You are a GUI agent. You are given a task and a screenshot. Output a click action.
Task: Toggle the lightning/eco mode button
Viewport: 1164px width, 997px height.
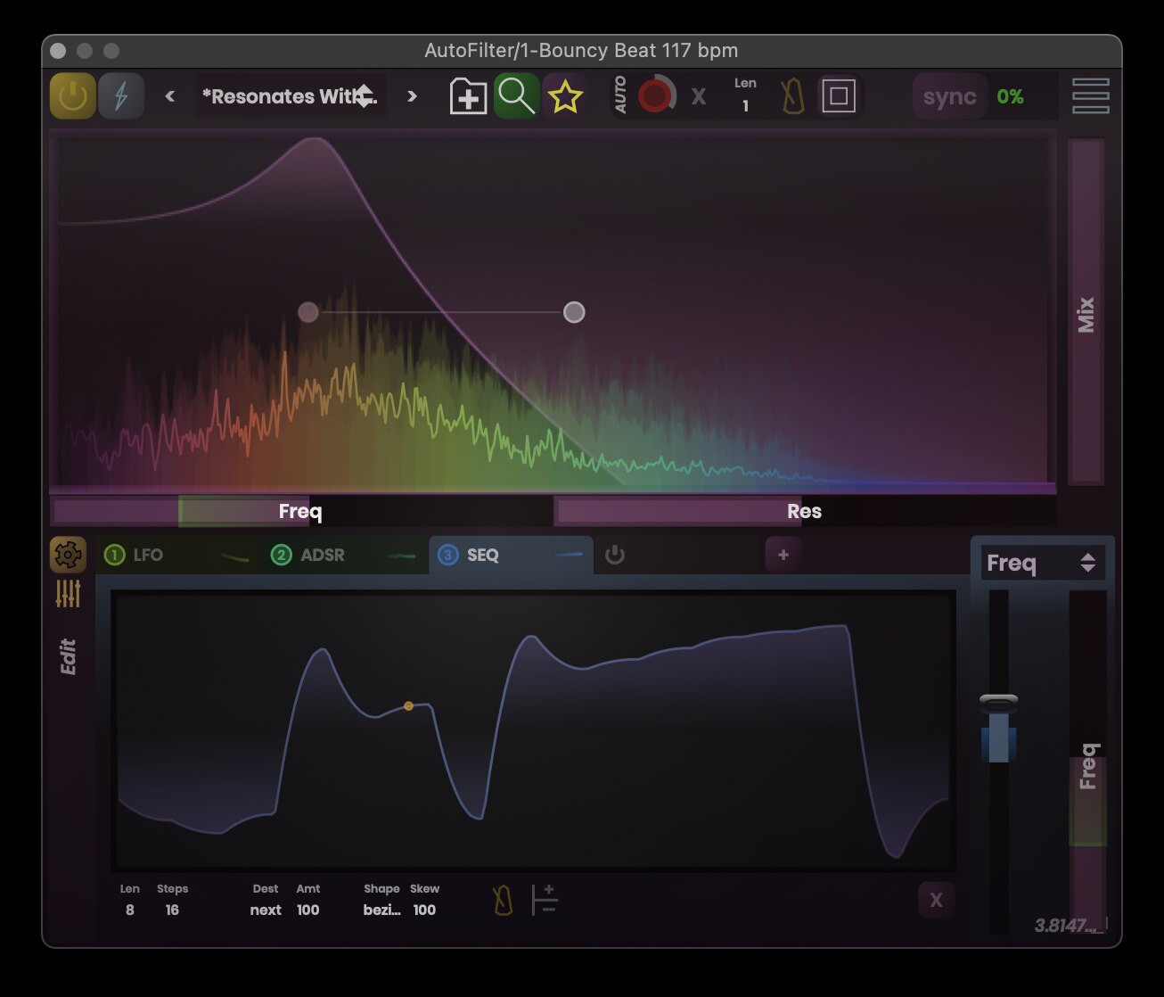121,95
